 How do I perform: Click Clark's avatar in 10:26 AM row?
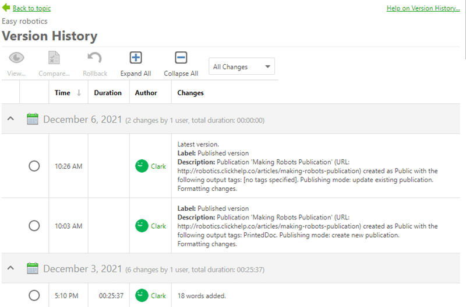point(142,166)
